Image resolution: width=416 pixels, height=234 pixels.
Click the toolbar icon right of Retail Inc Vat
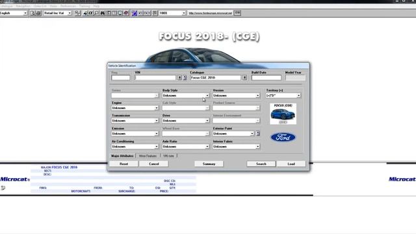(x=77, y=13)
